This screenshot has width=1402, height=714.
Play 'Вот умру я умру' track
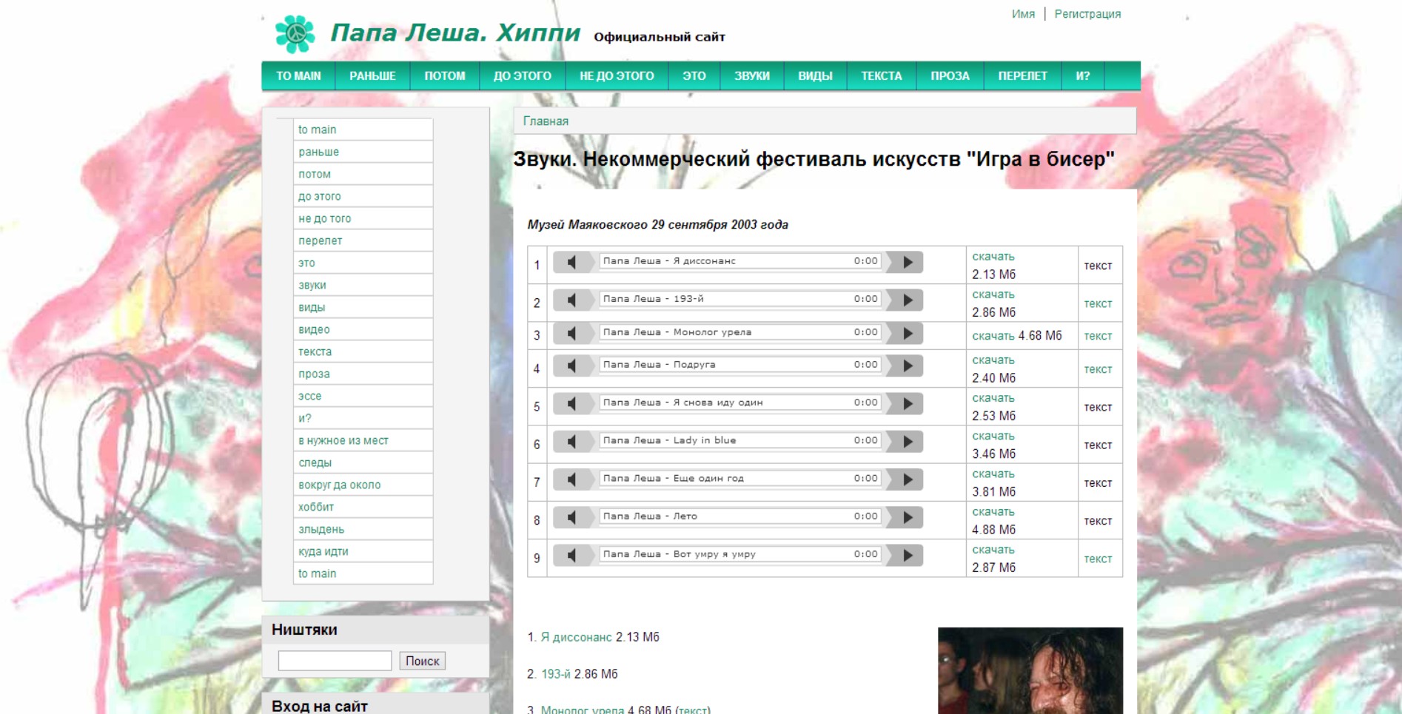pos(907,556)
